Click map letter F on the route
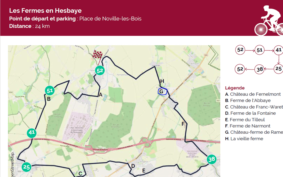283x177 pixels. pyautogui.click(x=183, y=124)
